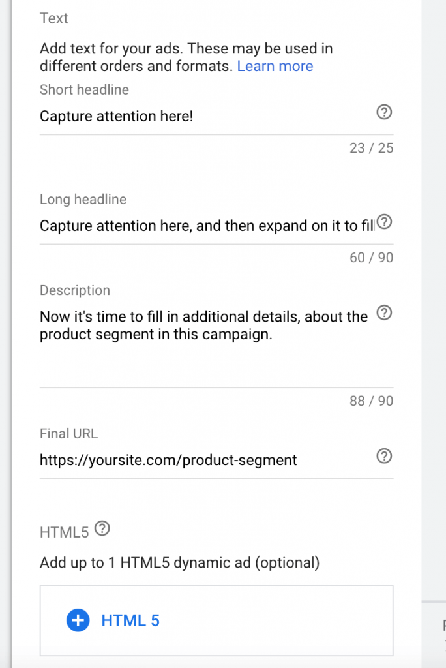
Task: Click the Short headline field label
Action: click(x=84, y=90)
